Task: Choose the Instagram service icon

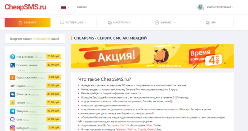Action: click(12, 128)
